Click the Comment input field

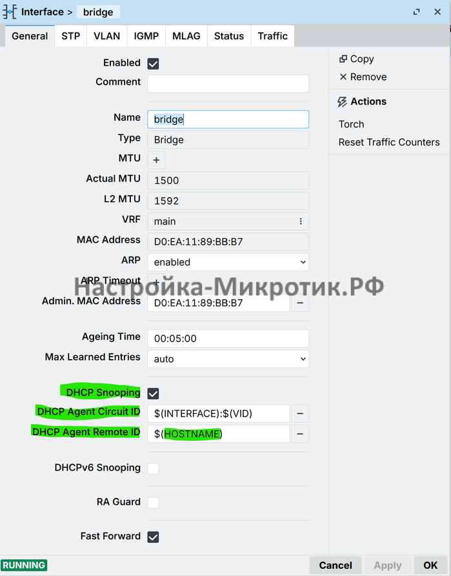click(228, 84)
